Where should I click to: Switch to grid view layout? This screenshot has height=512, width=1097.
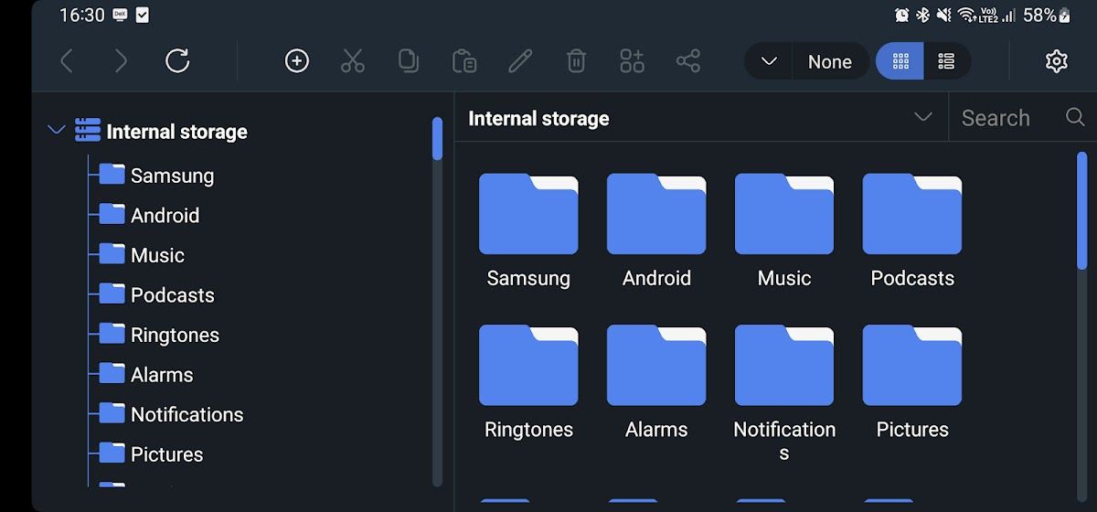900,61
